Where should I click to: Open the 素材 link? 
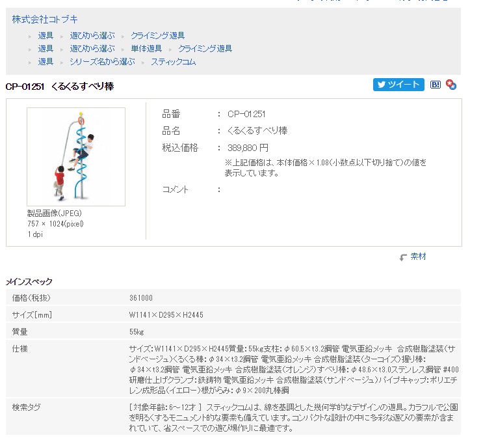(x=419, y=256)
